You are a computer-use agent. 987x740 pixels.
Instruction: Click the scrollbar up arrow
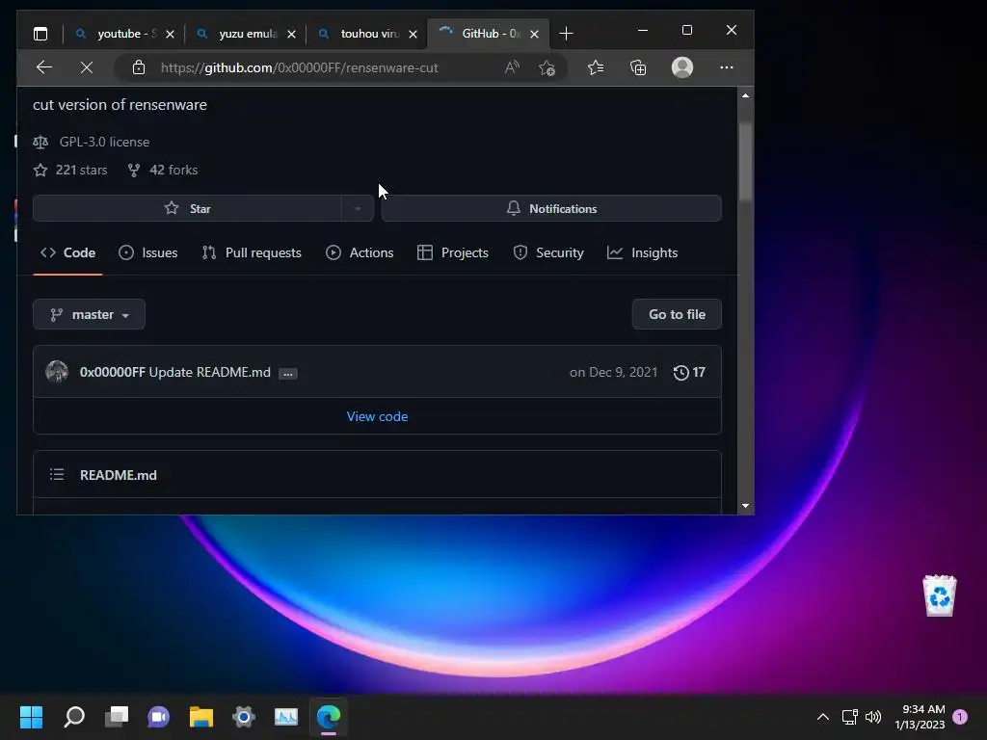pyautogui.click(x=745, y=95)
